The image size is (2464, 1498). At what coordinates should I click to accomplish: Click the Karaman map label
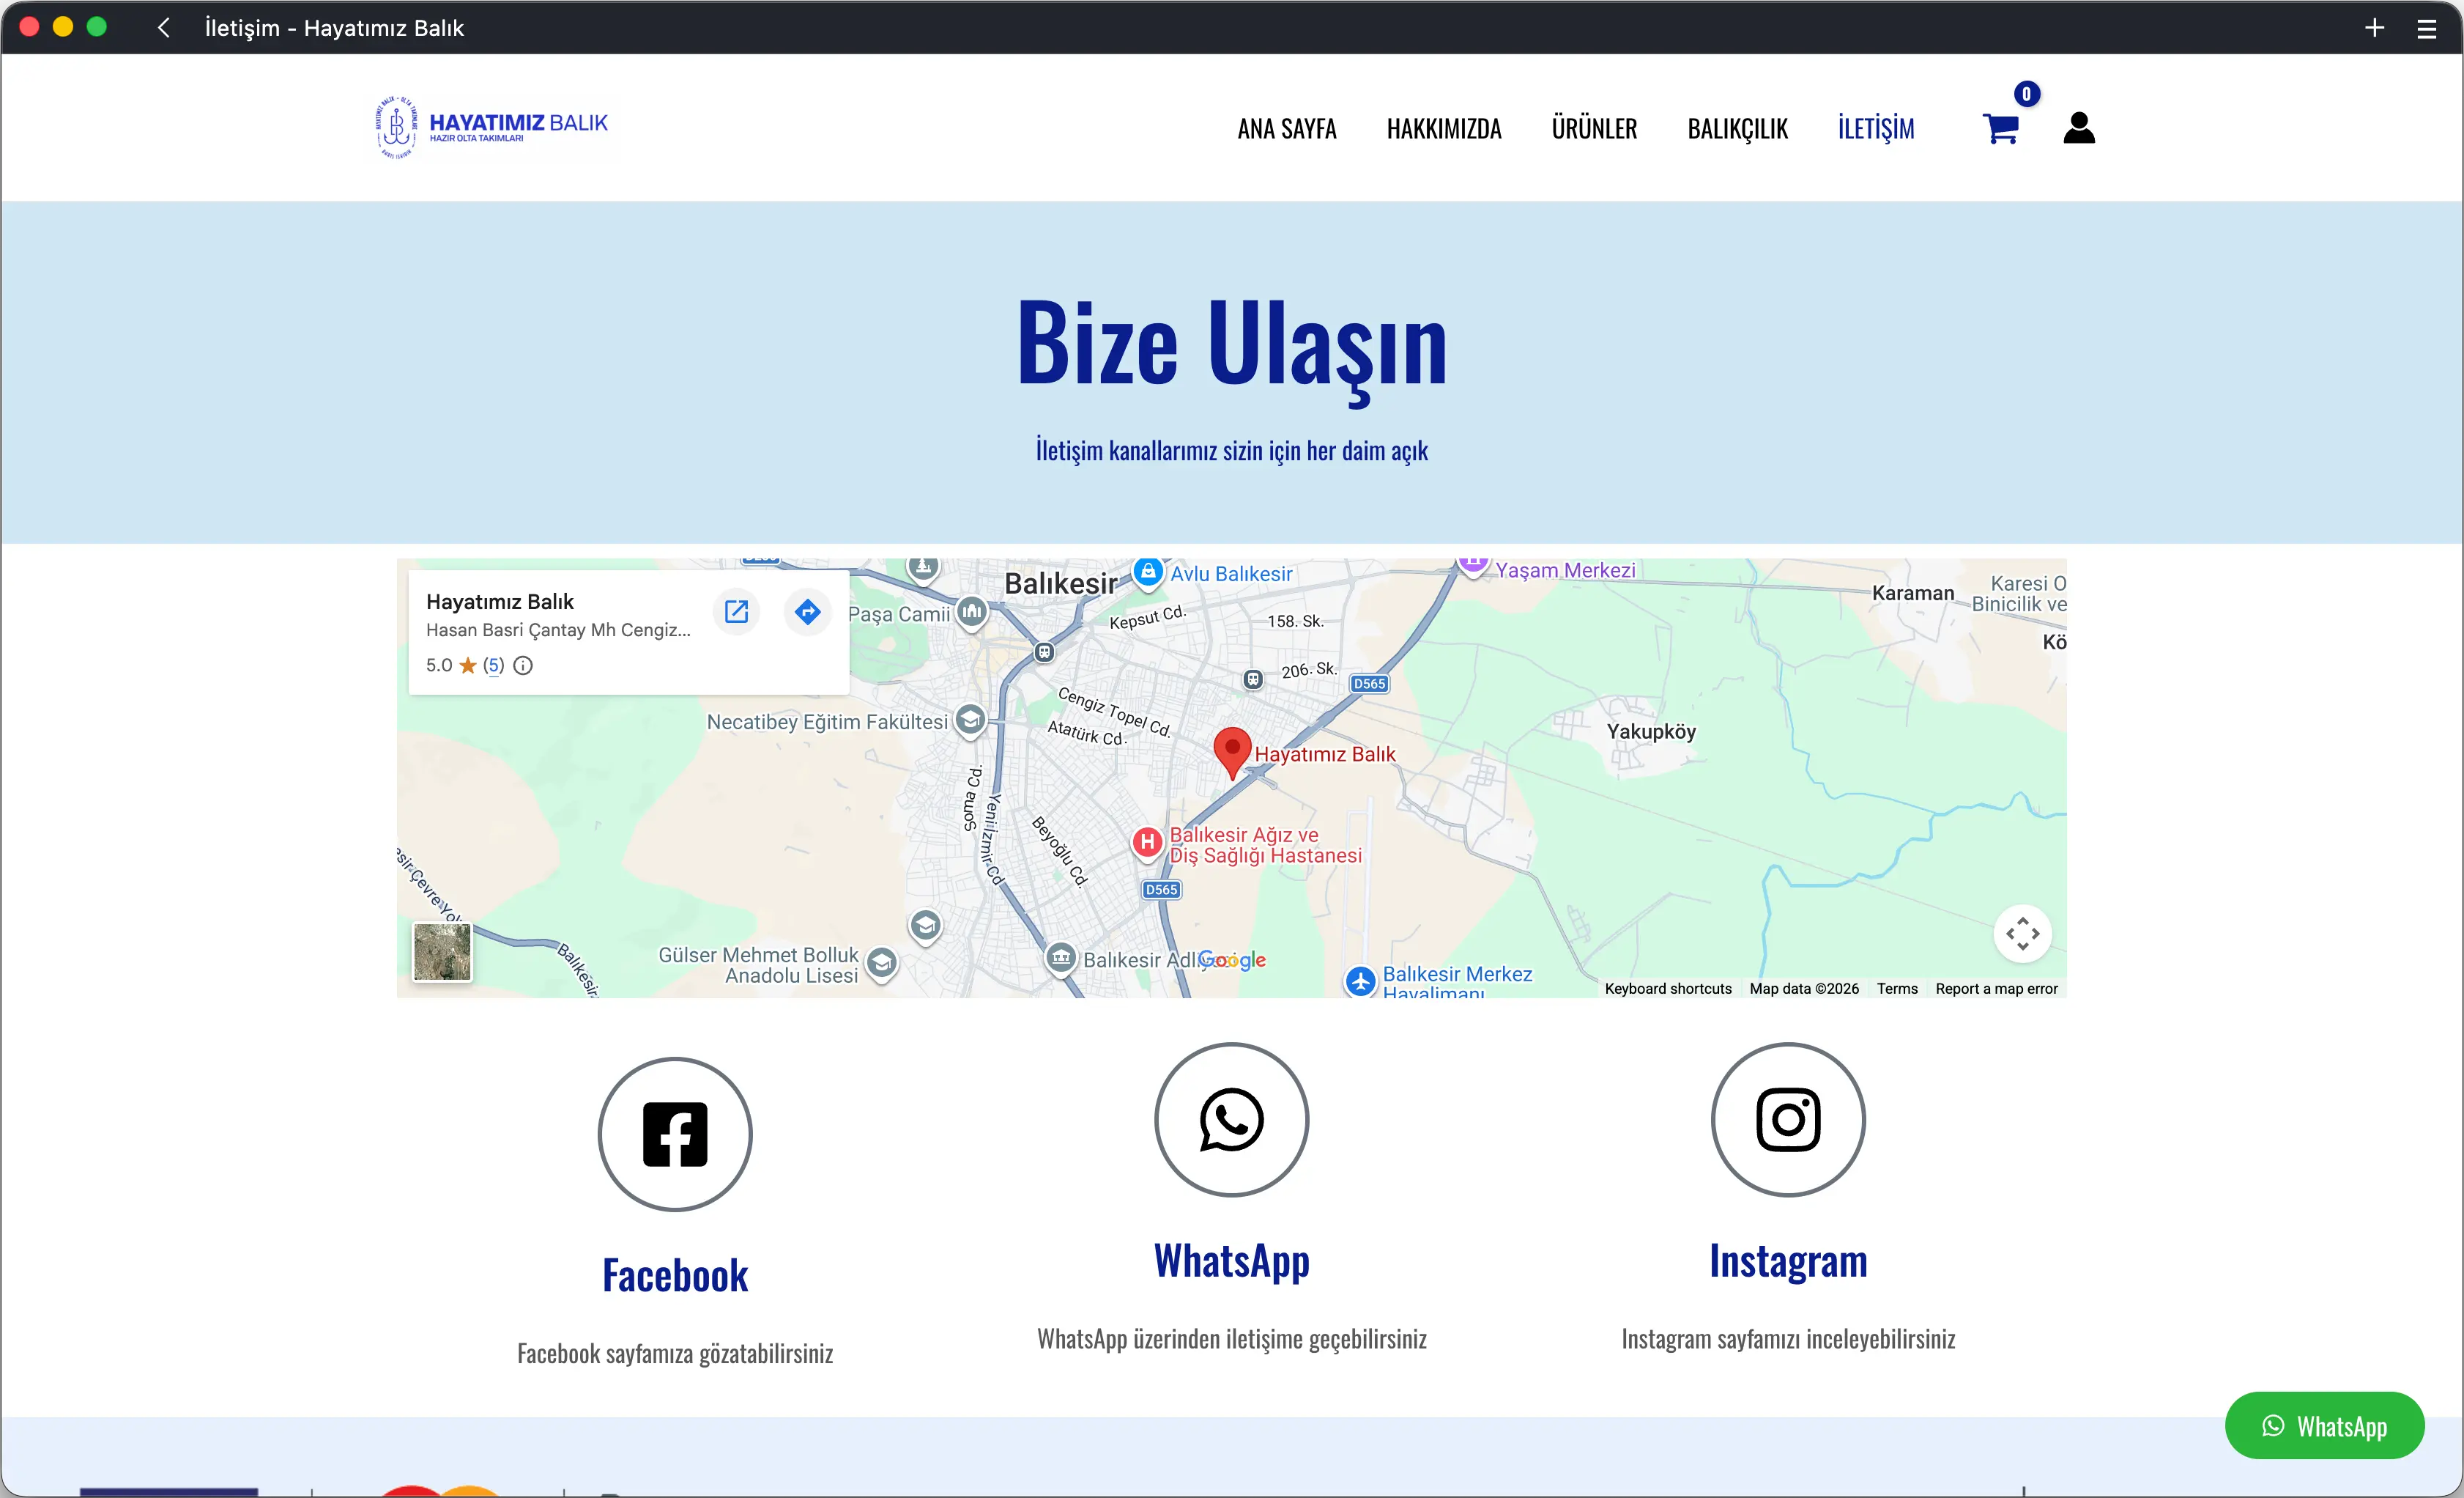pyautogui.click(x=1912, y=592)
